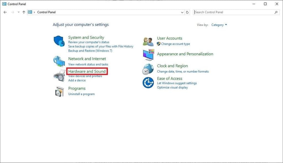Open the View by Category dropdown
283x163 pixels.
pyautogui.click(x=219, y=25)
